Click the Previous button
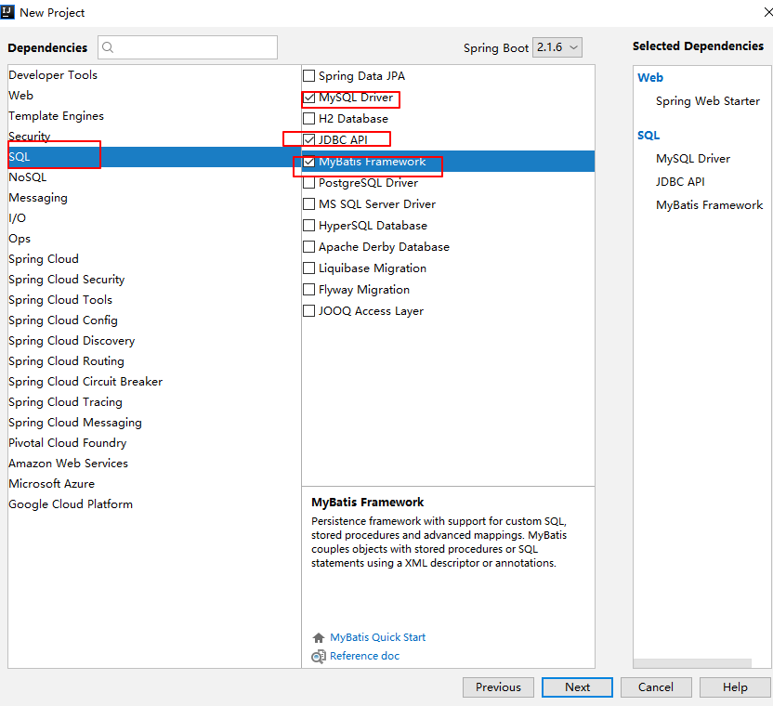Screen dimensions: 773x706 coord(498,687)
